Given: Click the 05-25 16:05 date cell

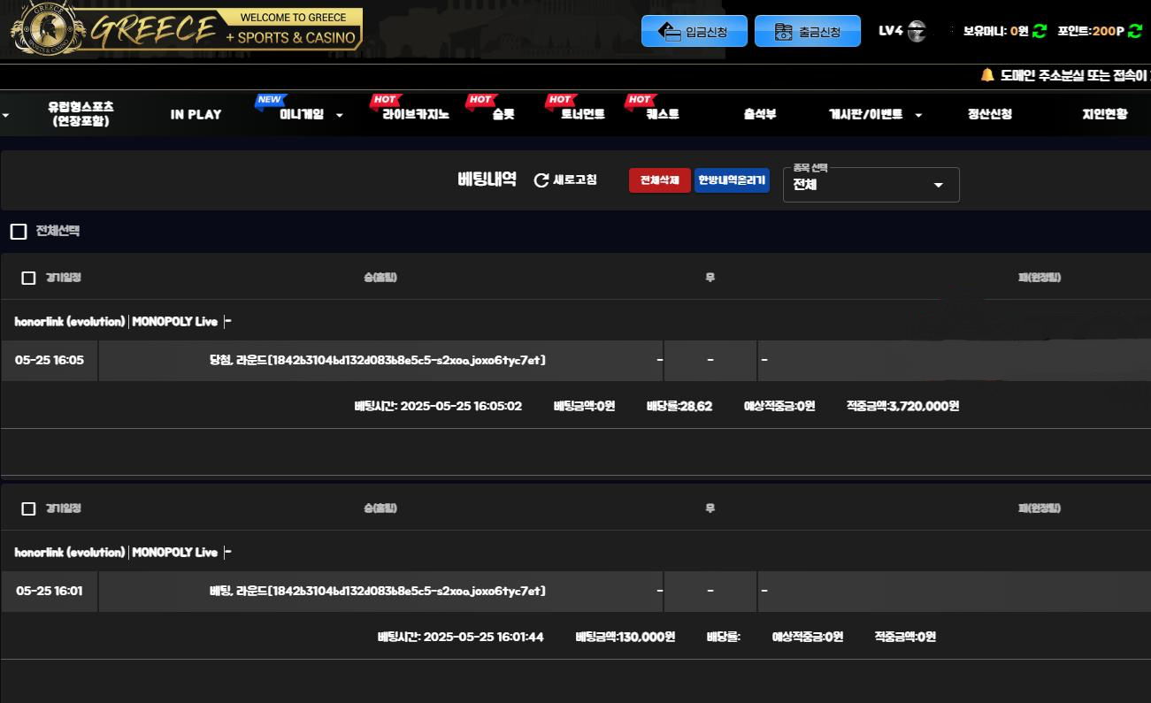Looking at the screenshot, I should point(50,360).
